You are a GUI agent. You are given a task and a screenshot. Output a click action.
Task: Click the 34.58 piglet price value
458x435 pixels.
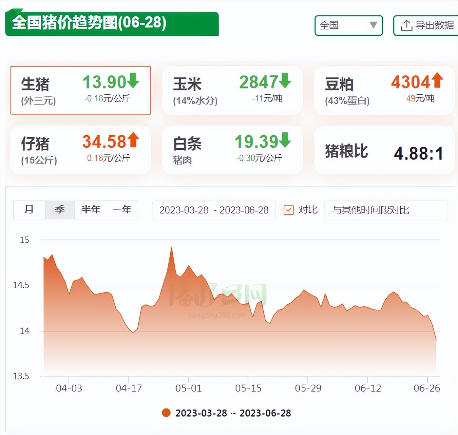[104, 142]
